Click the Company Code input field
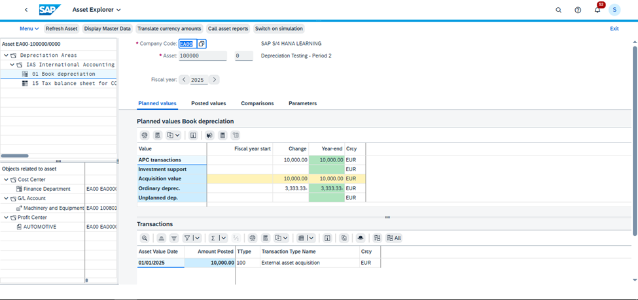The image size is (638, 300). pyautogui.click(x=188, y=44)
